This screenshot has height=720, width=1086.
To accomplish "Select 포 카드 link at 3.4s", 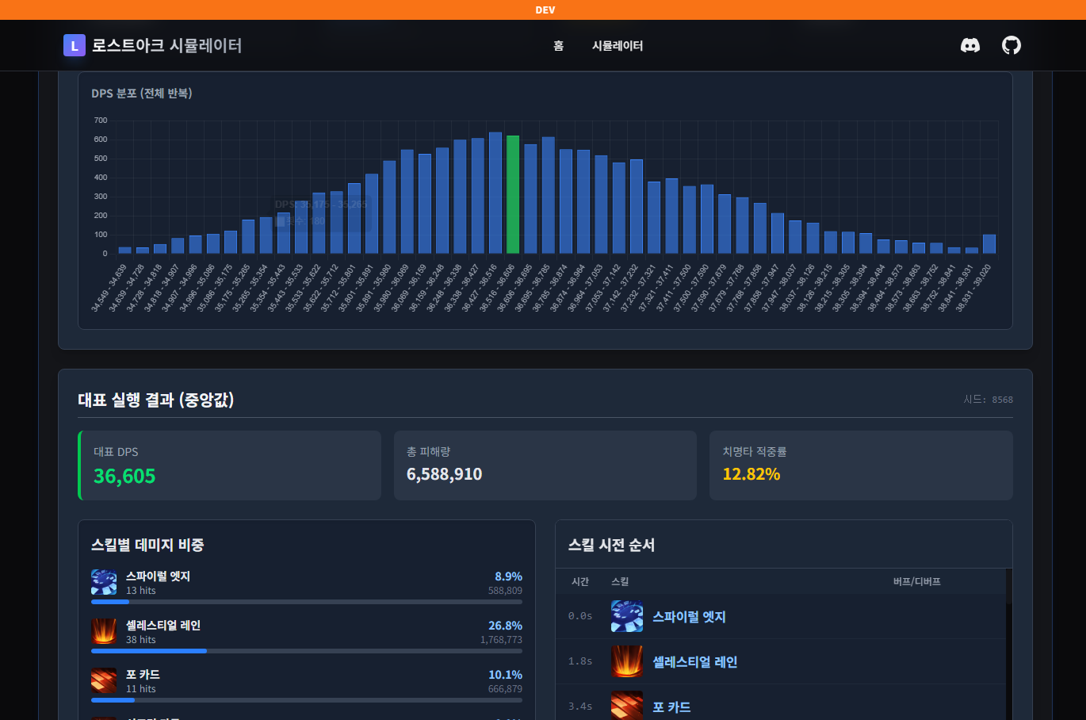I will (671, 707).
